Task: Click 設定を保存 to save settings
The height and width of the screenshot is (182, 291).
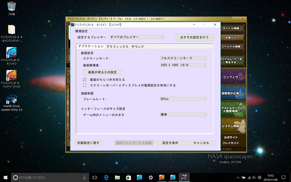Action: pos(171,143)
